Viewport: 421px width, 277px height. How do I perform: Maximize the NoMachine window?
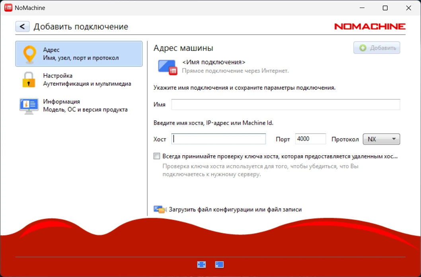click(385, 8)
